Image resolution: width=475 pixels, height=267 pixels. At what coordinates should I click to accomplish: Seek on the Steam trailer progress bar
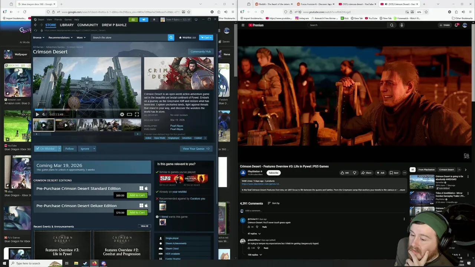pos(87,109)
